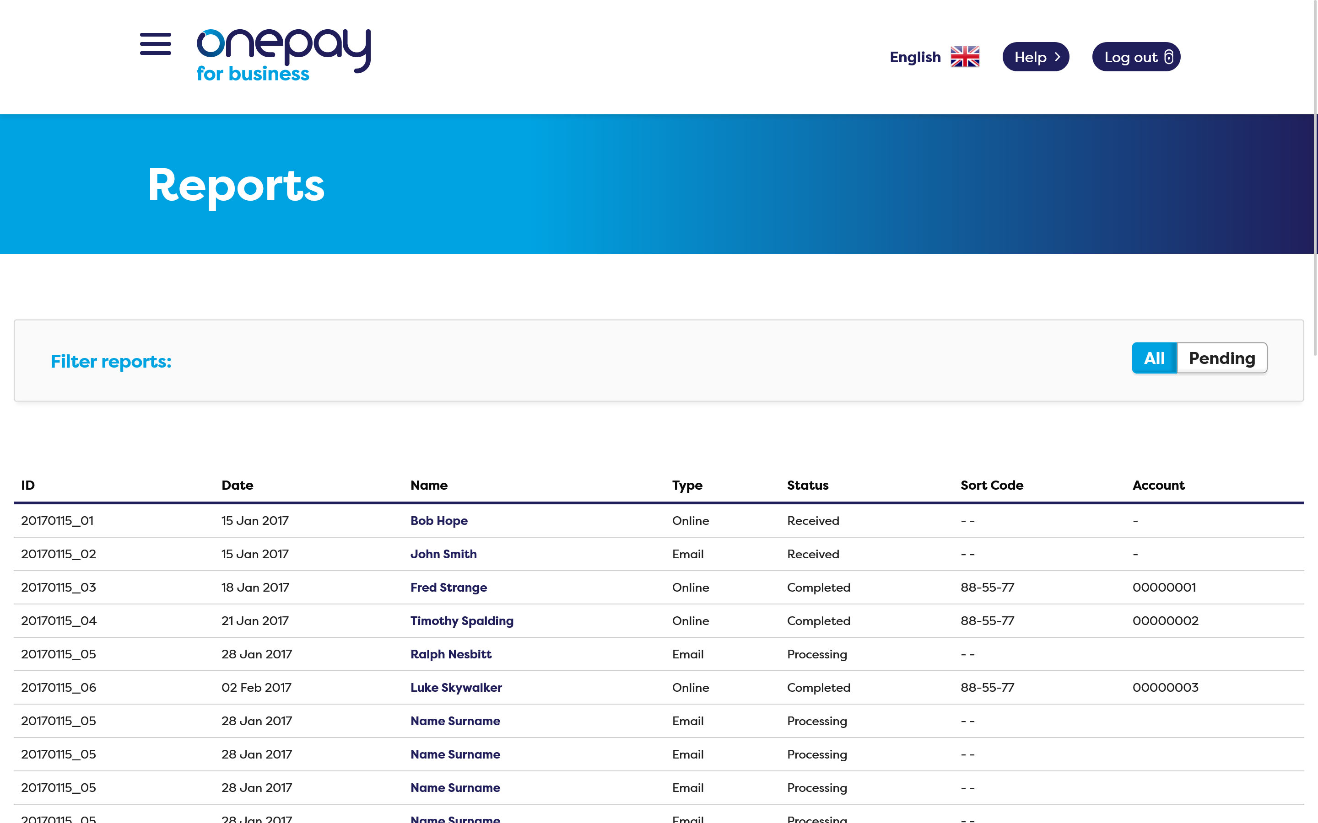This screenshot has width=1318, height=823.
Task: Open Ralph Nesbitt report link
Action: point(450,654)
